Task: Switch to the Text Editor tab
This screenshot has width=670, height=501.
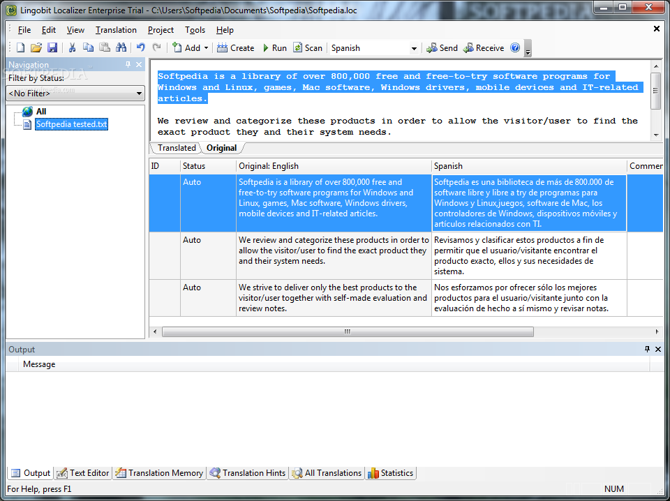Action: pos(83,473)
